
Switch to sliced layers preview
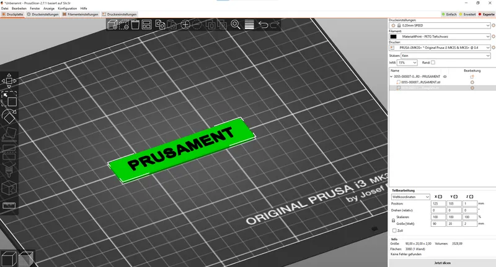[26, 259]
